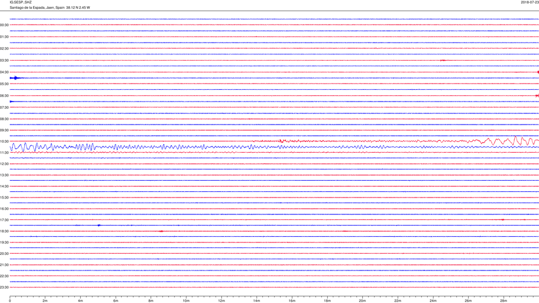Select the 08:30 time label
Screen dimensions: 539x303
coord(4,119)
